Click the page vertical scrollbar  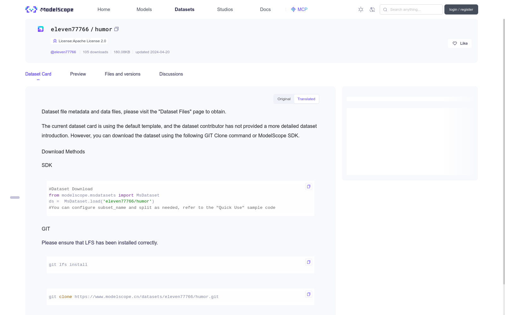pyautogui.click(x=504, y=151)
